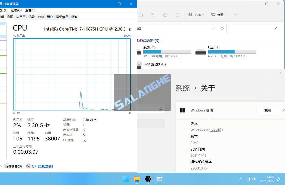The image size is (285, 185).
Task: Select the U盘 (D:) drive
Action: 226,52
